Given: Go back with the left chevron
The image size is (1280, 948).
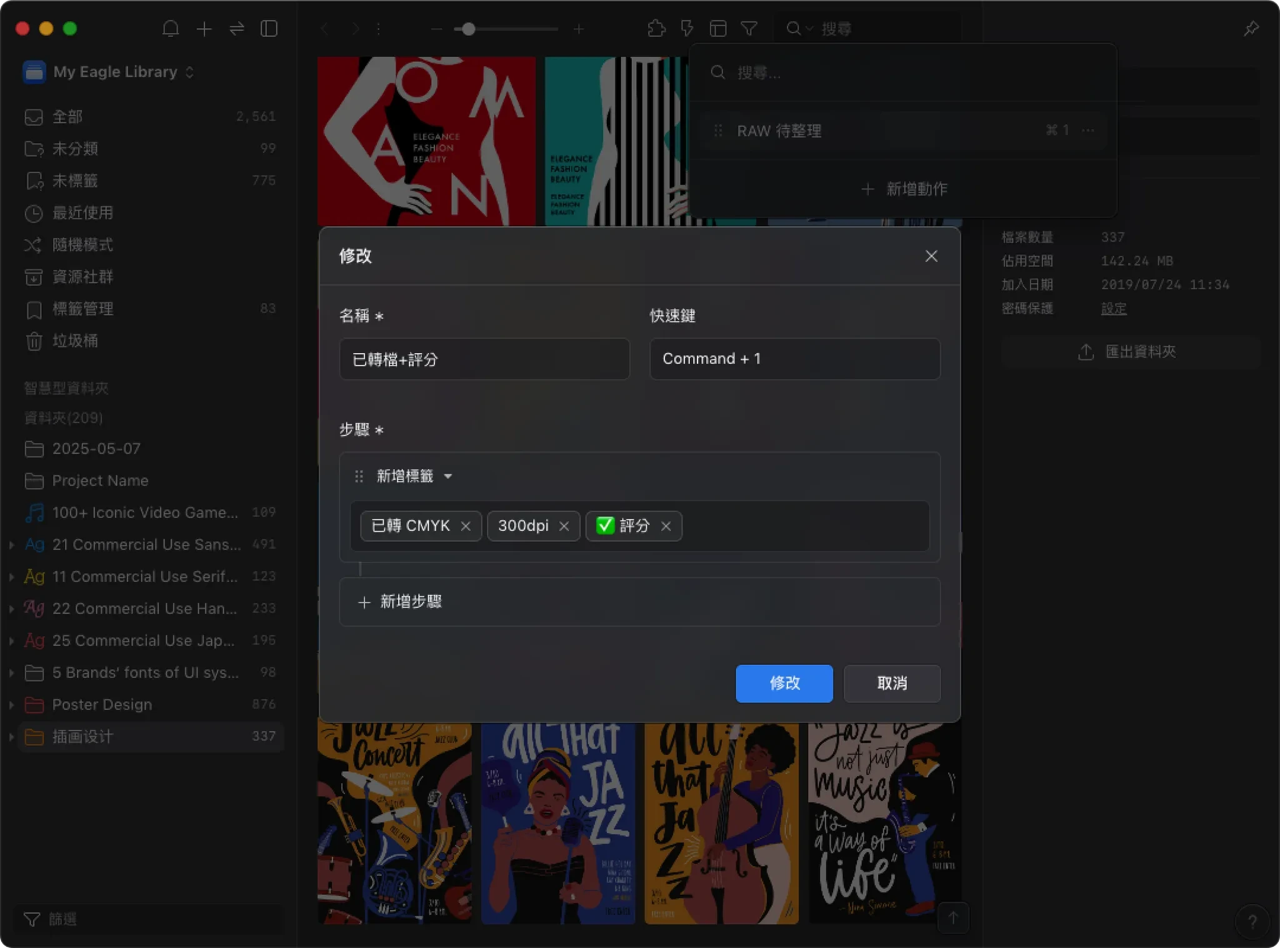Looking at the screenshot, I should click(324, 29).
